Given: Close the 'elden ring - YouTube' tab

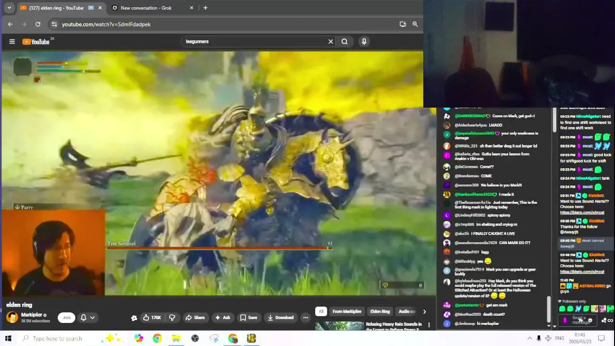Looking at the screenshot, I should [100, 8].
